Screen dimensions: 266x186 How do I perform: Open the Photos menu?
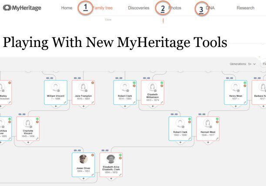click(x=175, y=8)
